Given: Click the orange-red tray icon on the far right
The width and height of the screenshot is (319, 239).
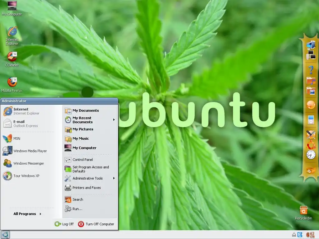Looking at the screenshot, I should pyautogui.click(x=310, y=235).
